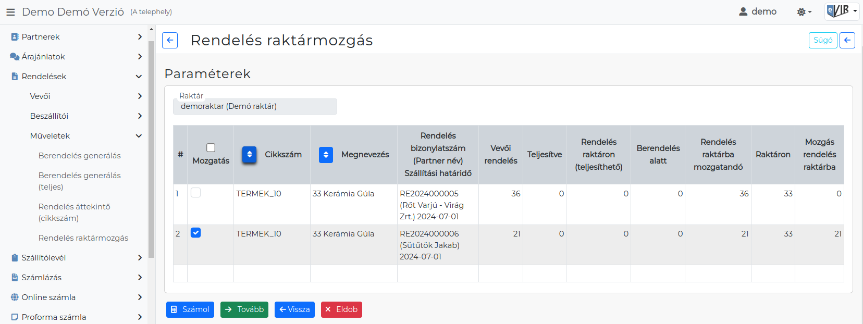The image size is (863, 324).
Task: Select the Műveletek menu item
Action: (50, 136)
